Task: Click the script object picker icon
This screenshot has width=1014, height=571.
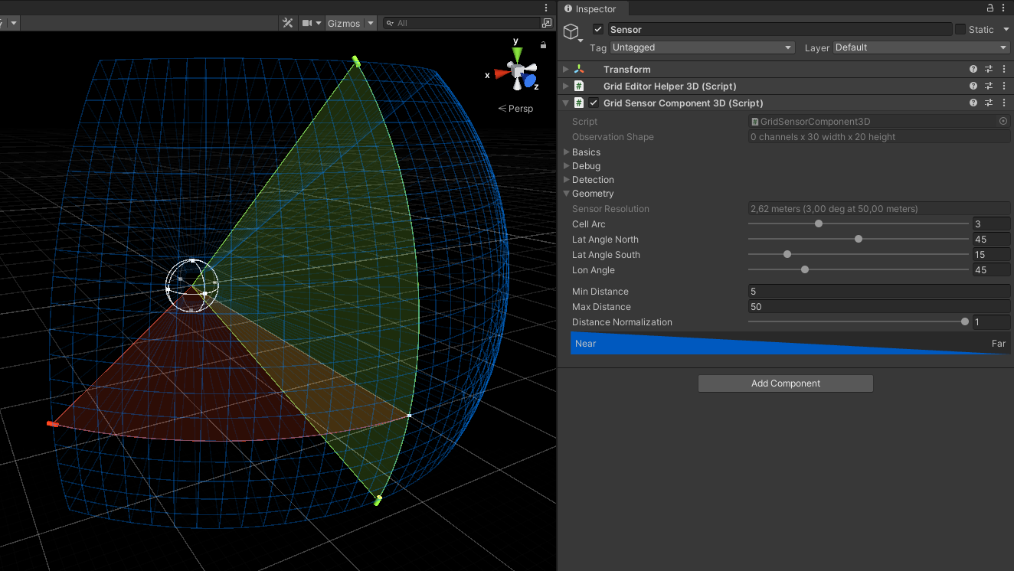Action: tap(1003, 122)
